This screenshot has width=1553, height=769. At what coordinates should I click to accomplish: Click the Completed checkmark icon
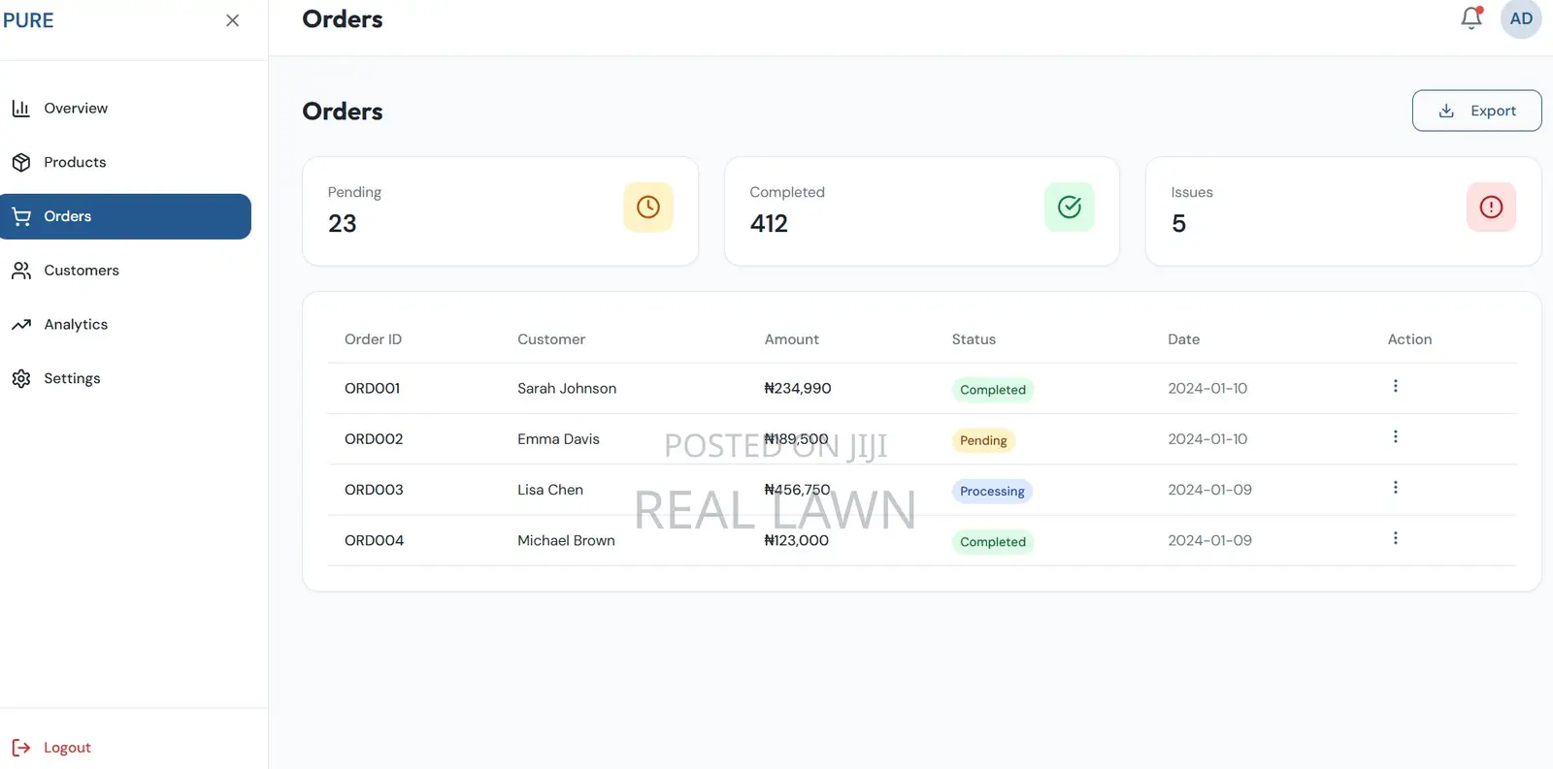point(1070,207)
